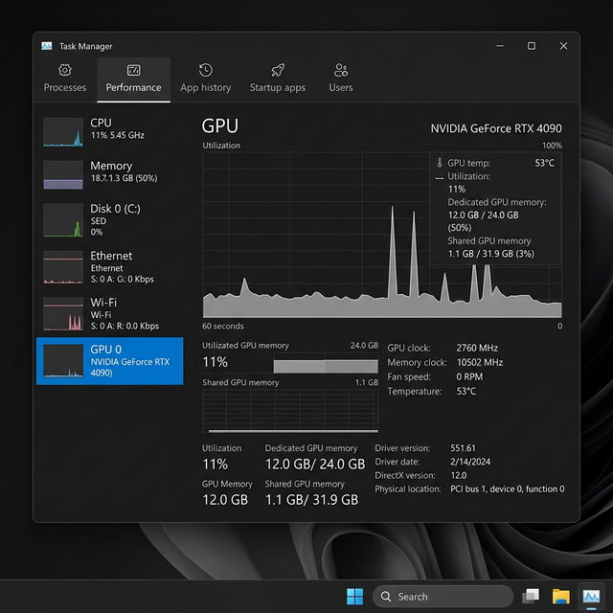The image size is (613, 613).
Task: Click the 60 seconds graph label
Action: 223,326
